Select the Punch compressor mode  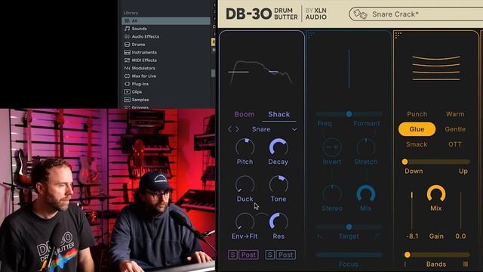click(x=417, y=114)
